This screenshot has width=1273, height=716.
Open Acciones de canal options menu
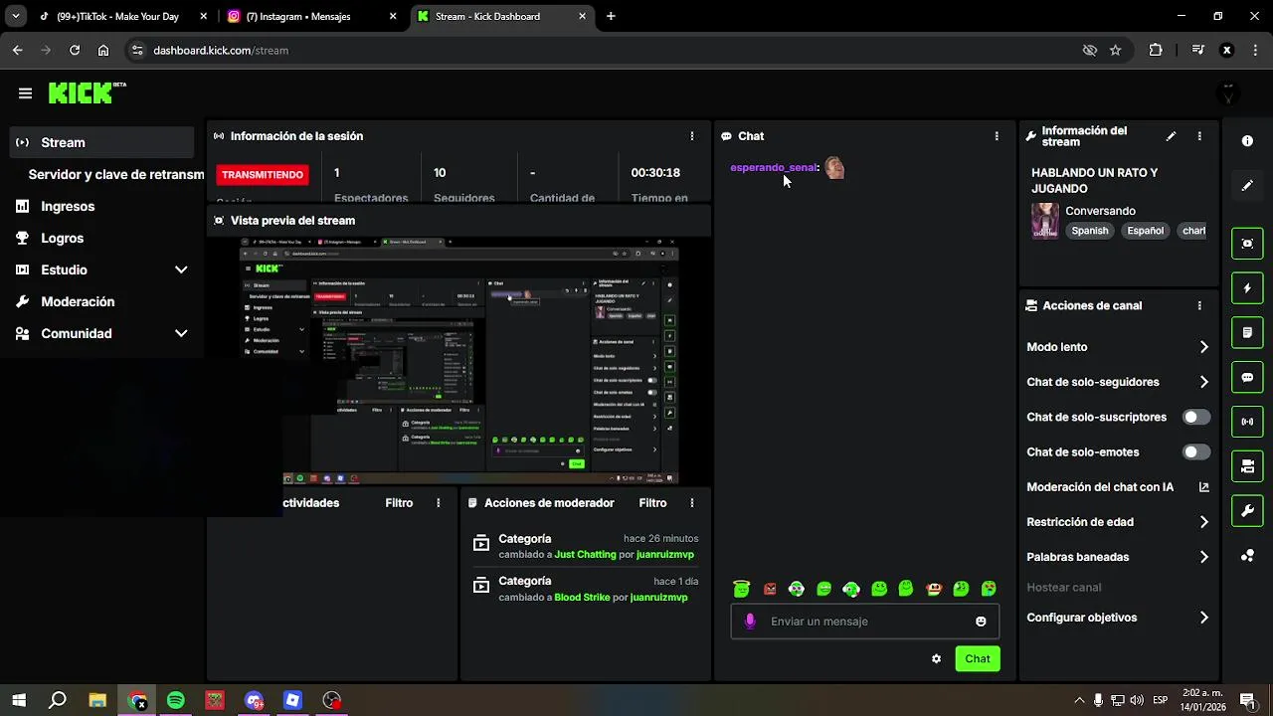click(1199, 306)
